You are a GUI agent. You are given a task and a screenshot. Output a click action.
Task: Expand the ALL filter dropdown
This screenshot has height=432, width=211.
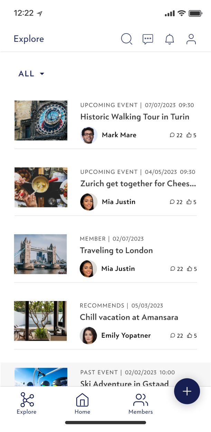(x=31, y=74)
